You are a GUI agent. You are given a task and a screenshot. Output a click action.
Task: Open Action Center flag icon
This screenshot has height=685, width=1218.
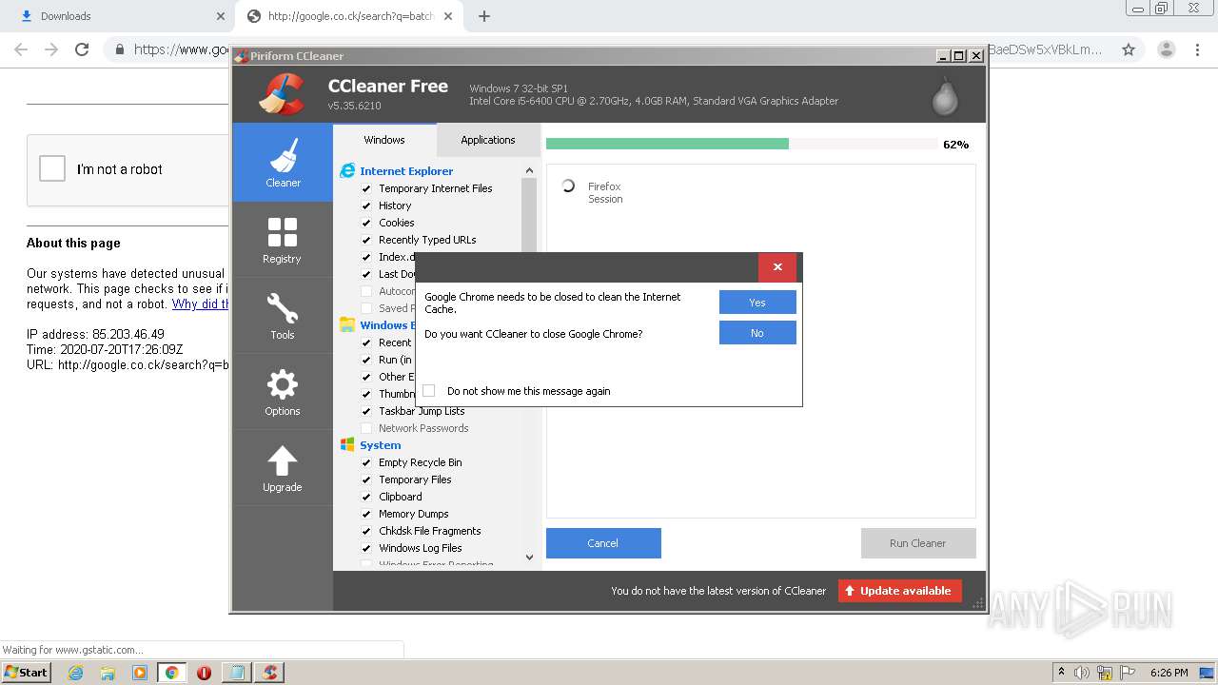[x=1128, y=673]
